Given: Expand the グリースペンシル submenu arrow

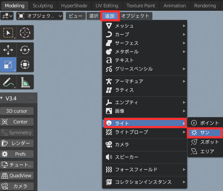Looking at the screenshot, I should click(x=184, y=69).
